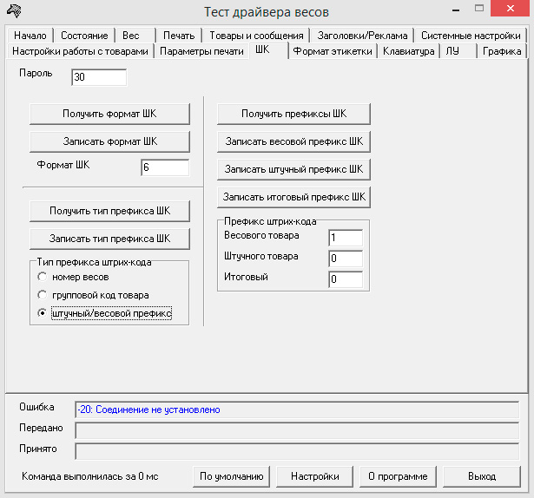Click the Итоговый prefix field
Viewport: 534px width, 498px height.
click(x=346, y=279)
